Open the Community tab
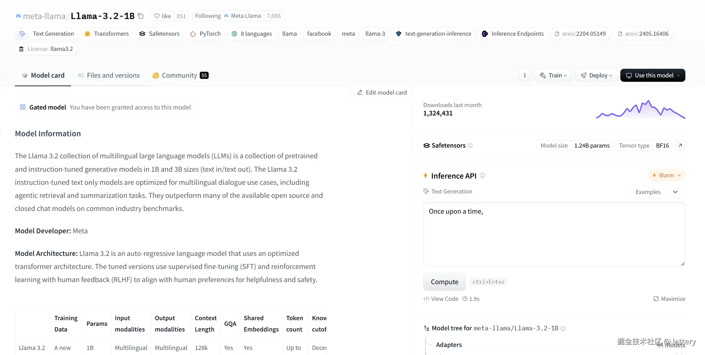Image resolution: width=705 pixels, height=355 pixels. tap(180, 75)
